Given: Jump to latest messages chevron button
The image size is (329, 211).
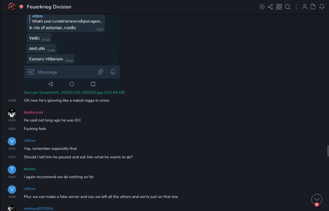Looking at the screenshot, I should (317, 199).
